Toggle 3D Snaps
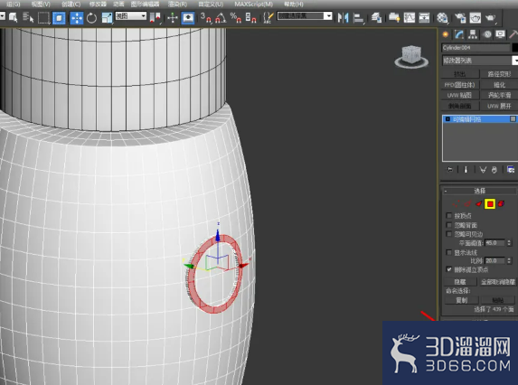Viewport: 518px width, 385px height. (x=206, y=17)
